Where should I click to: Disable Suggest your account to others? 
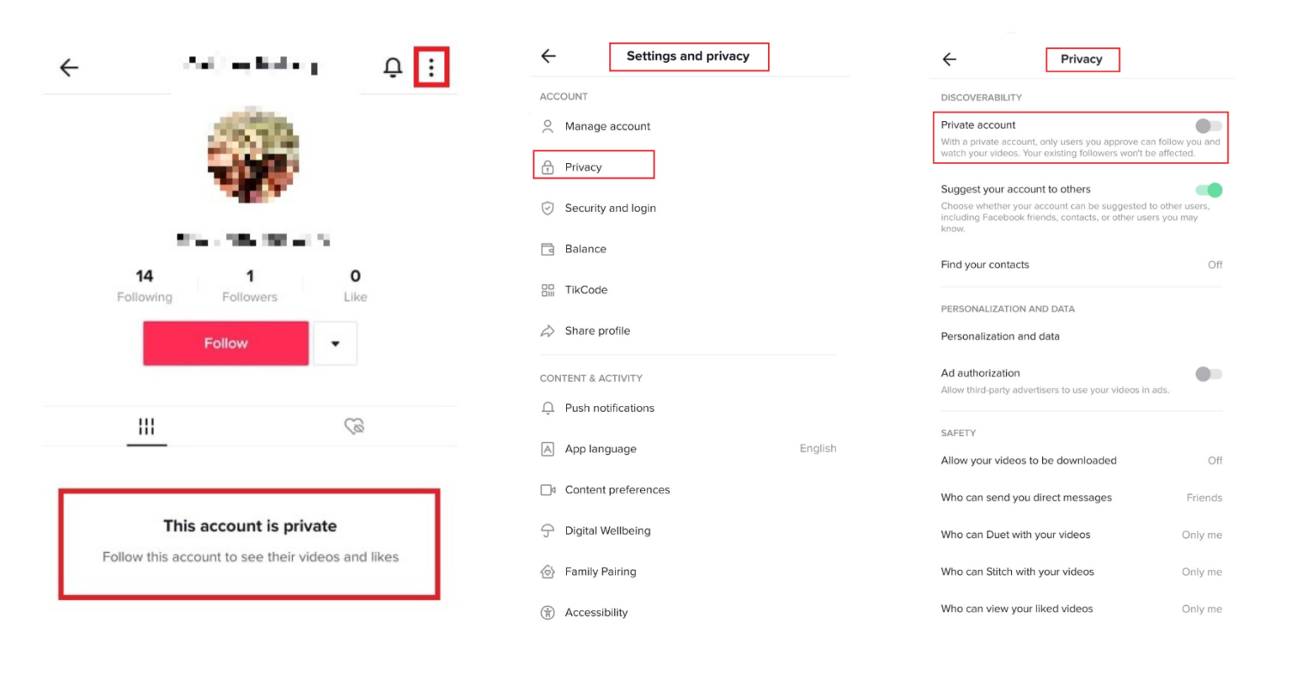click(x=1208, y=190)
